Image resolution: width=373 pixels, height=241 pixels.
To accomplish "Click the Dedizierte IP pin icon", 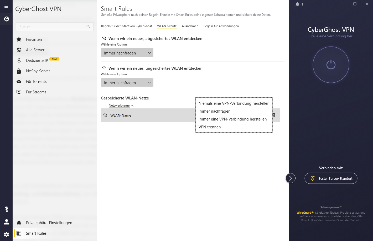I will click(x=19, y=61).
